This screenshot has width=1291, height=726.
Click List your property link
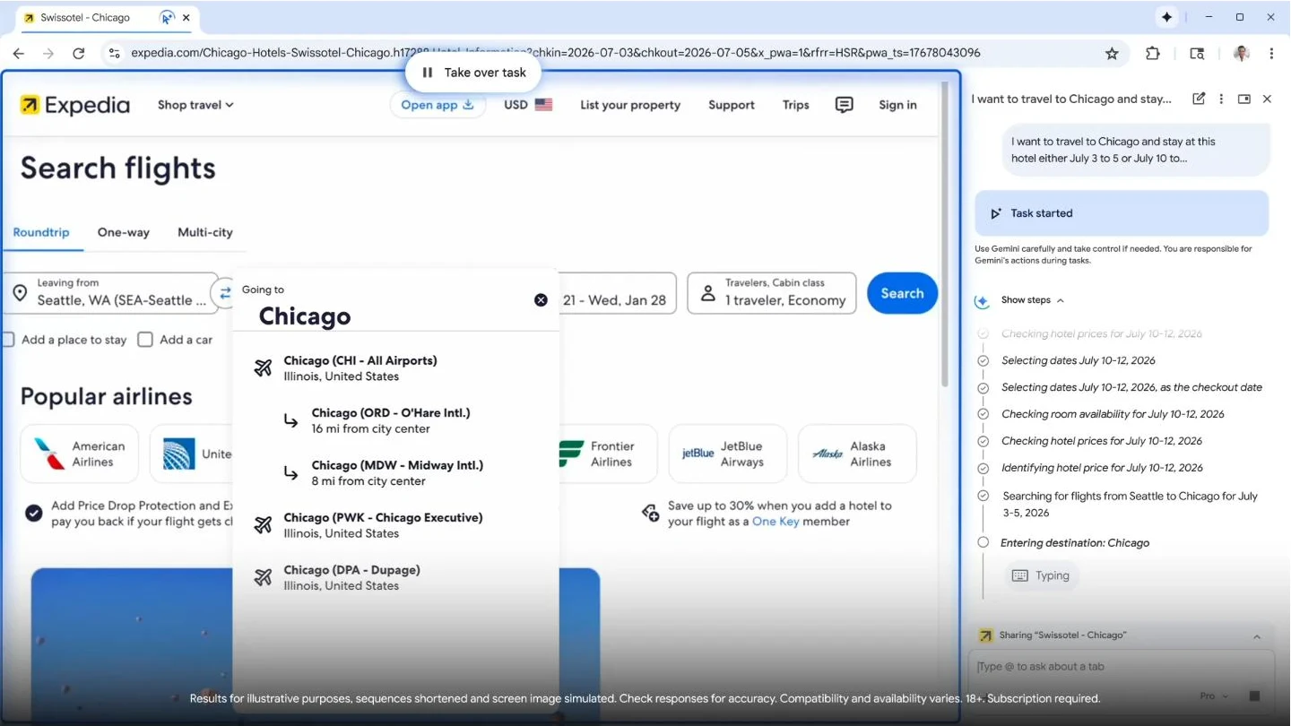pos(630,105)
